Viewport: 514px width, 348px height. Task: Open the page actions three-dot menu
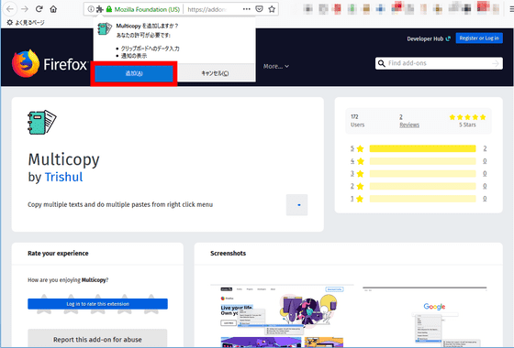click(x=247, y=9)
